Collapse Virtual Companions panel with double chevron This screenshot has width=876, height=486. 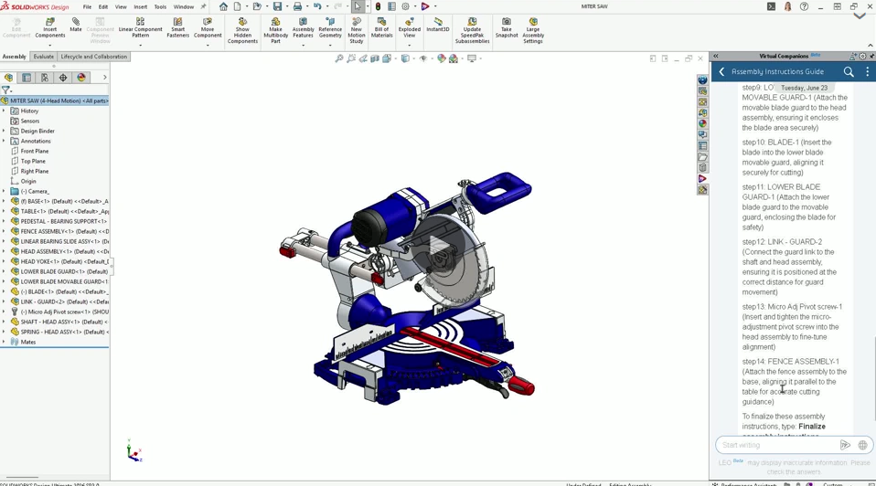716,56
